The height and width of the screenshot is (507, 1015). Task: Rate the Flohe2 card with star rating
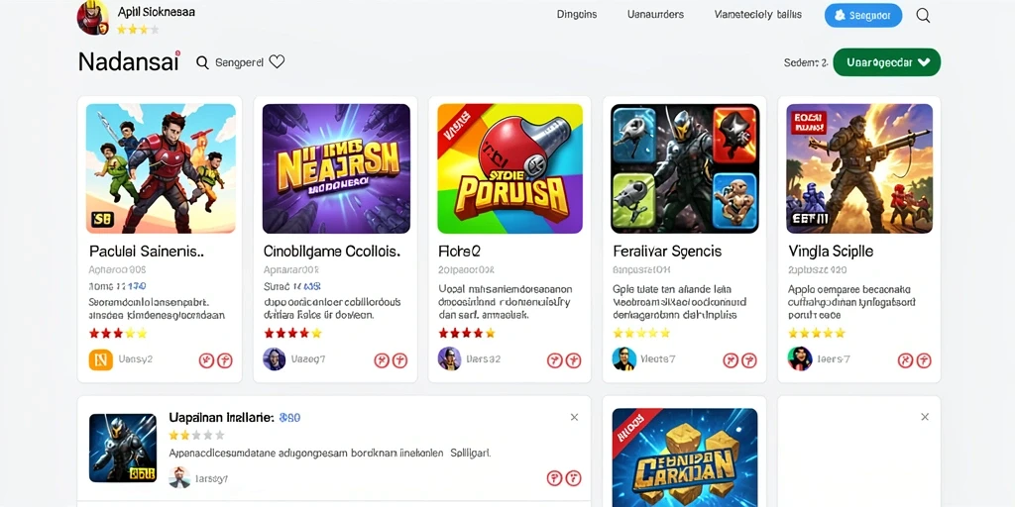point(467,334)
